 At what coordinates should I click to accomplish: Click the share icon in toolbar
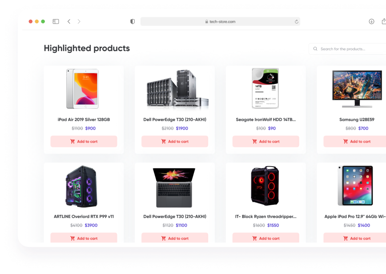point(384,21)
